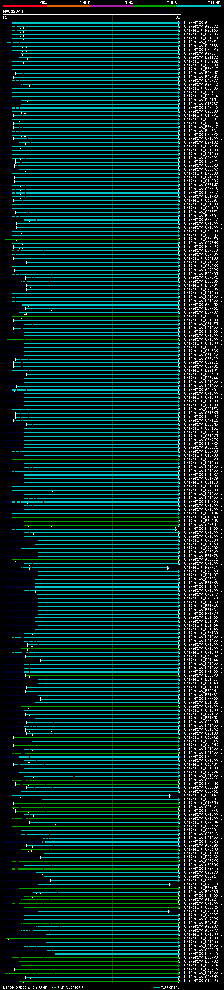Select hit label UniRef100_Q8L8Y0

pyautogui.click(x=201, y=135)
